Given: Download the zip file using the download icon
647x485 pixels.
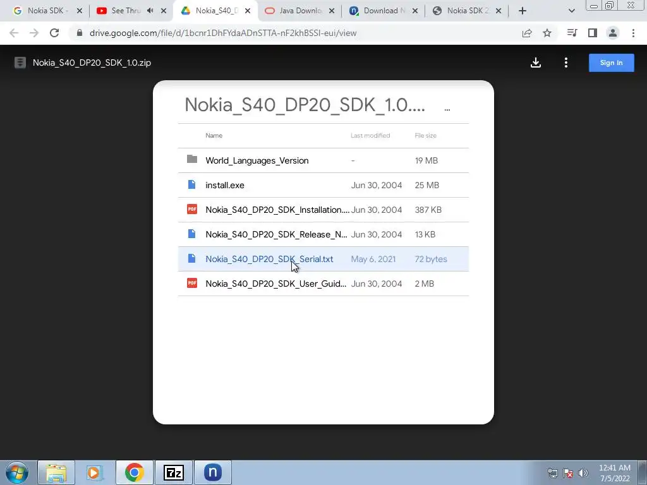Looking at the screenshot, I should coord(536,63).
